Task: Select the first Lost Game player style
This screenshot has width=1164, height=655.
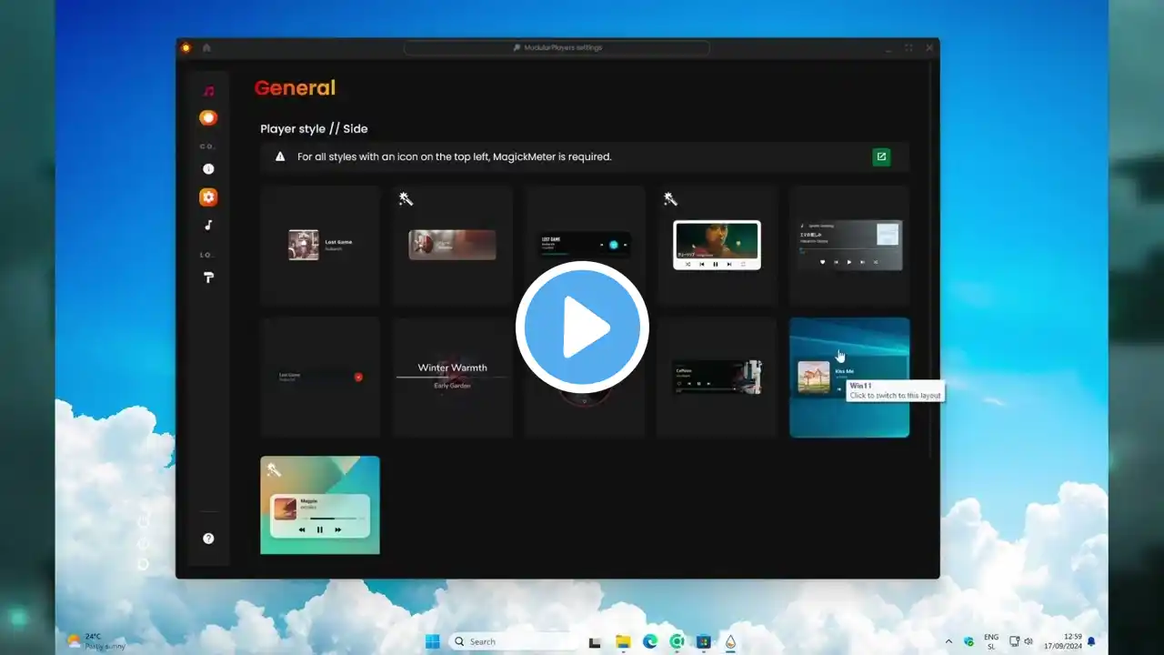Action: click(319, 245)
